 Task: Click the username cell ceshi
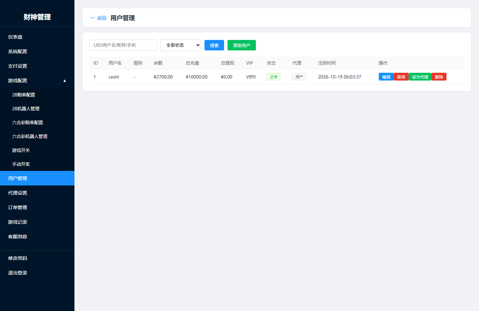tap(114, 77)
